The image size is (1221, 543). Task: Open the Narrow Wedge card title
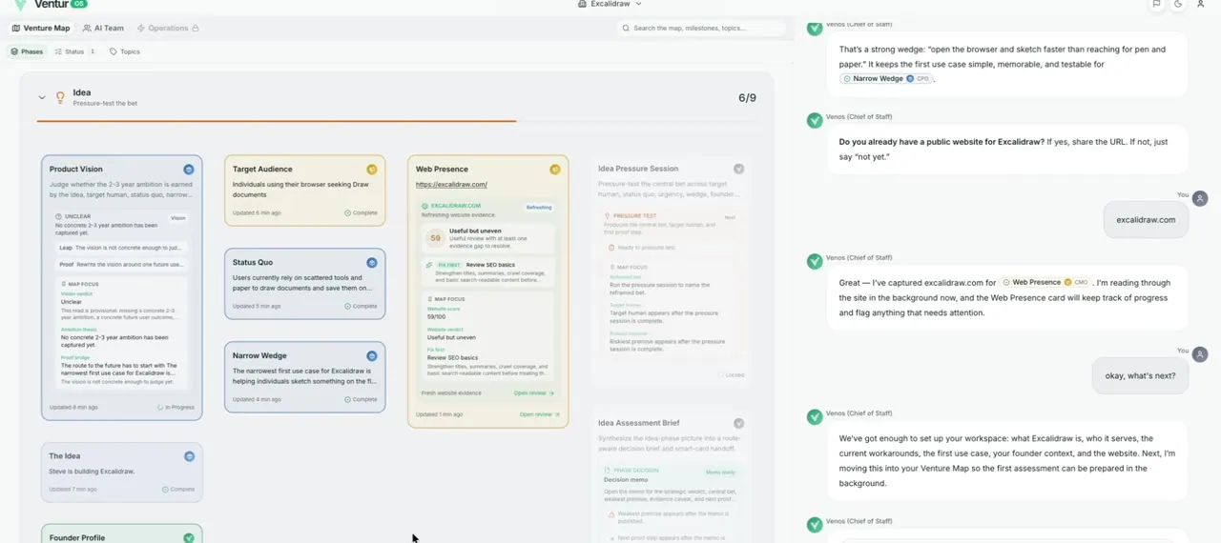pos(259,356)
